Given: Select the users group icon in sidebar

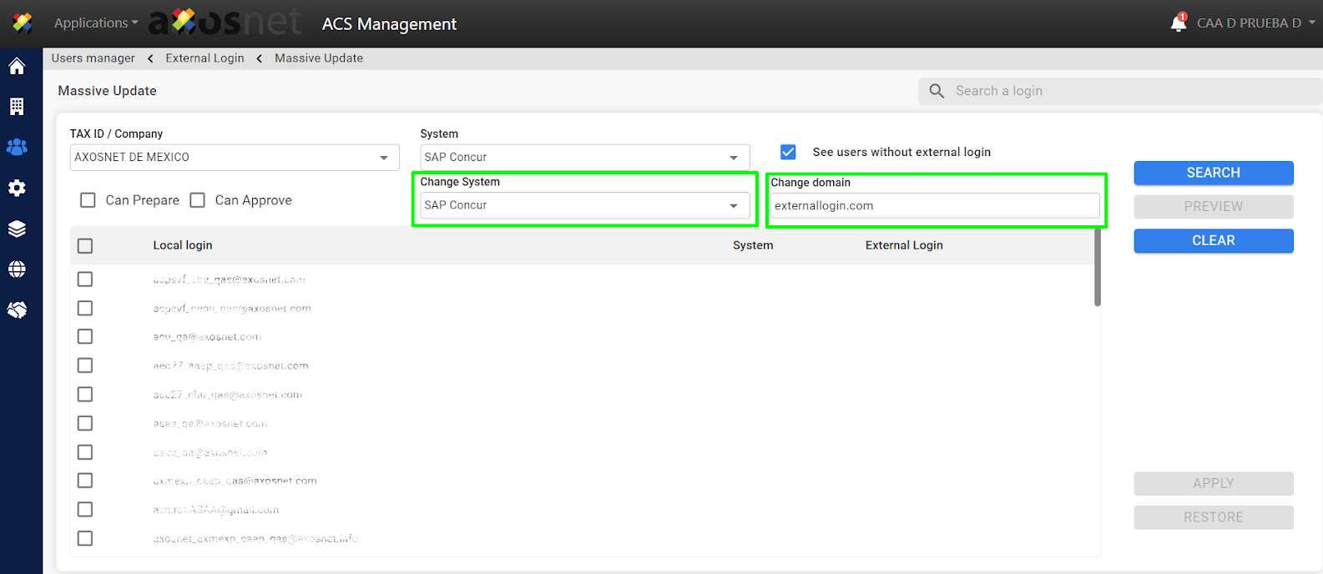Looking at the screenshot, I should [x=17, y=148].
